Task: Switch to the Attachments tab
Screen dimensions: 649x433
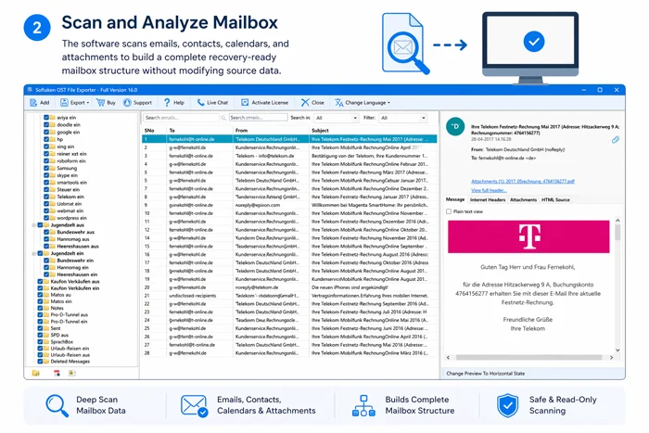Action: point(523,199)
